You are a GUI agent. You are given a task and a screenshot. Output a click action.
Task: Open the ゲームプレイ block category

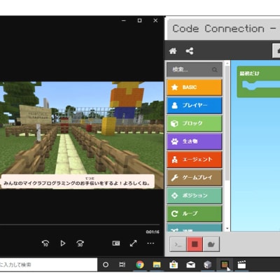tap(195, 178)
